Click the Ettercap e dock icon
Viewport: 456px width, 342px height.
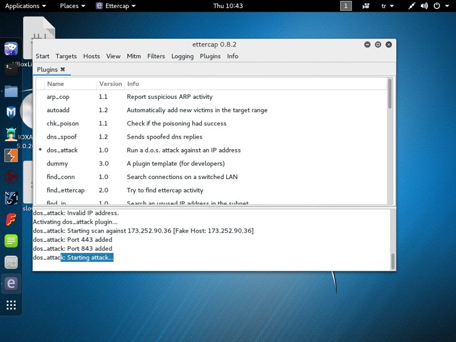(11, 284)
